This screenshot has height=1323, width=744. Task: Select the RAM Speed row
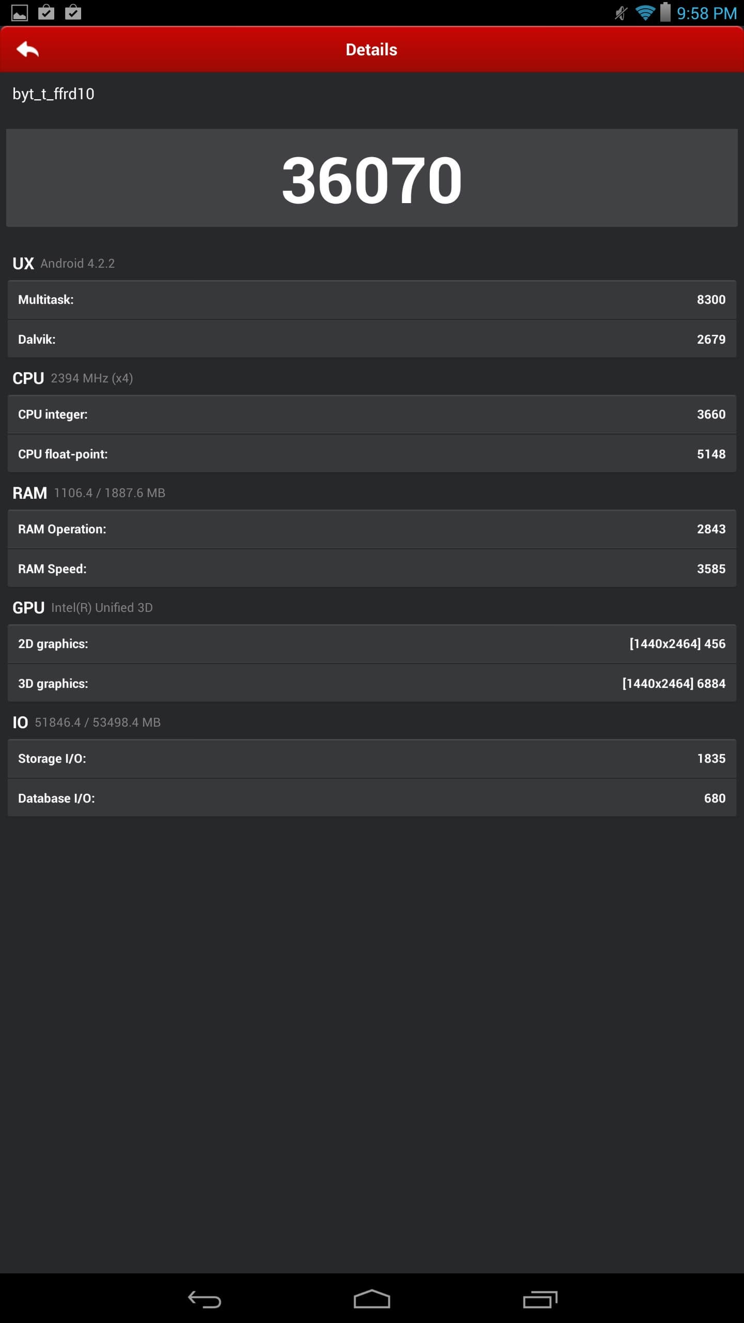click(x=372, y=569)
